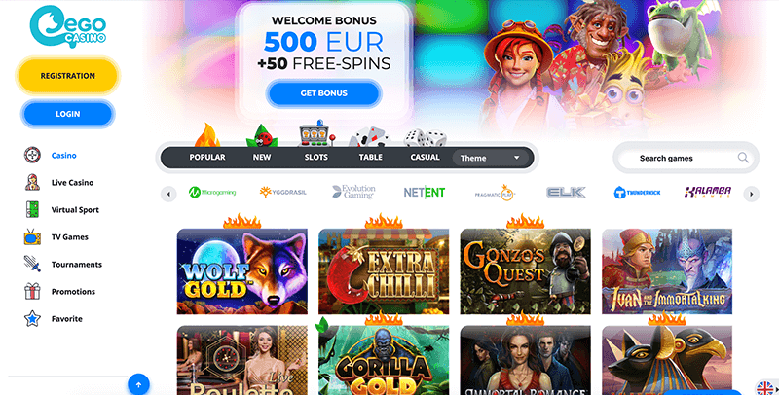779x395 pixels.
Task: Click the Casino roulette chip icon
Action: click(32, 156)
